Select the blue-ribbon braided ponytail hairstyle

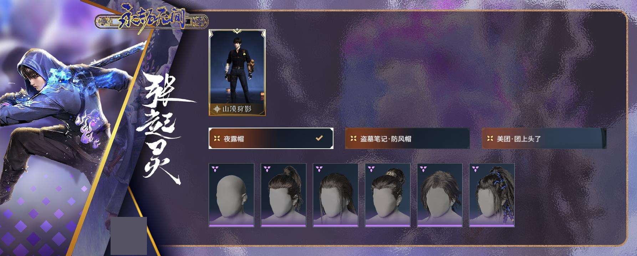point(492,195)
